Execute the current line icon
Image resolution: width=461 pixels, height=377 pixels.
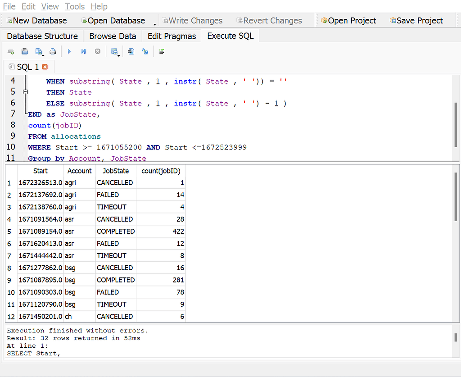pos(83,52)
